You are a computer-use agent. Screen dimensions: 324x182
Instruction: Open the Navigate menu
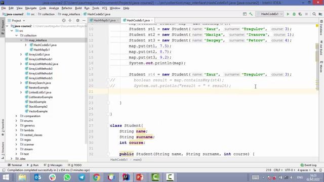(x=31, y=8)
